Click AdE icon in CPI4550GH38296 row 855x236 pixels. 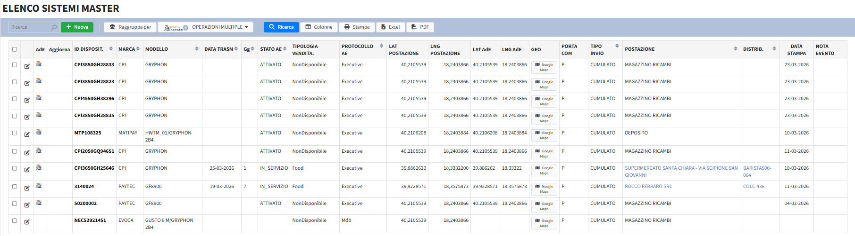coord(39,98)
